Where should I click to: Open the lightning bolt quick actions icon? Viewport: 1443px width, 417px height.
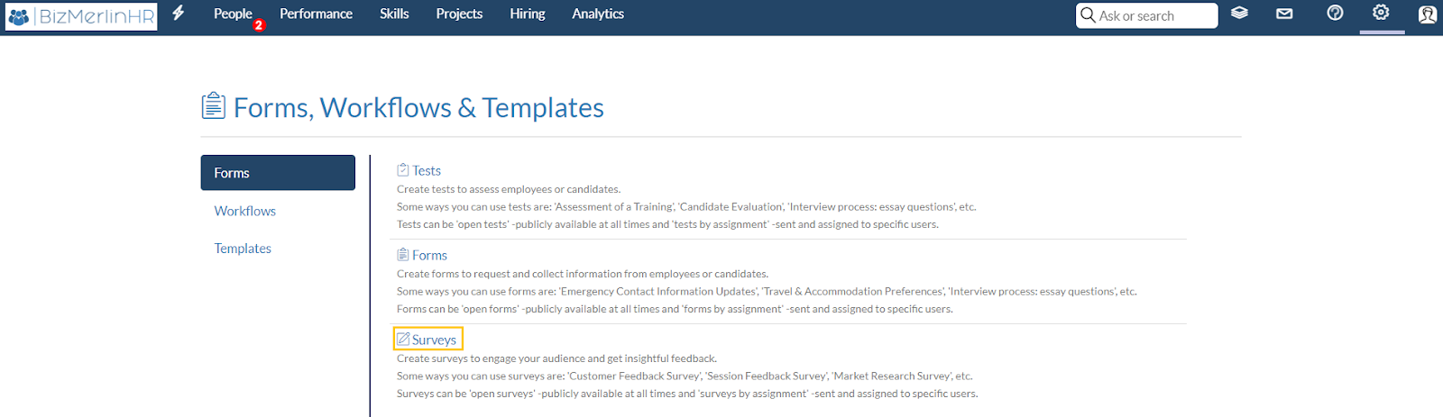tap(179, 13)
